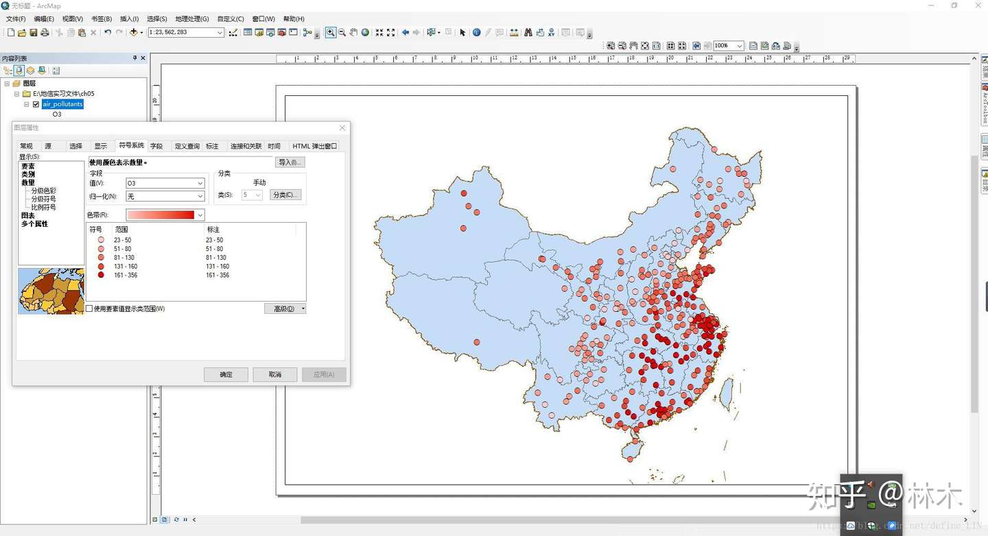Choose the Select Elements arrow tool

(x=462, y=32)
